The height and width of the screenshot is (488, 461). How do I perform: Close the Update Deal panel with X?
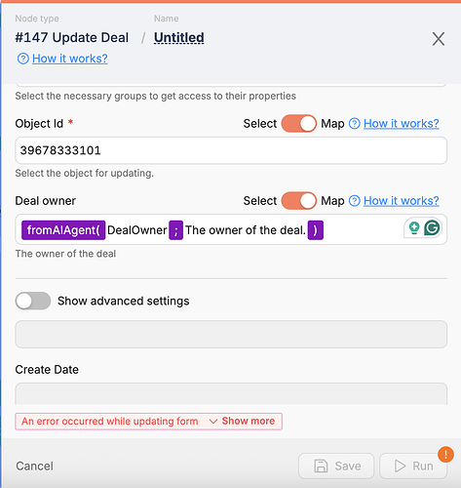click(439, 39)
